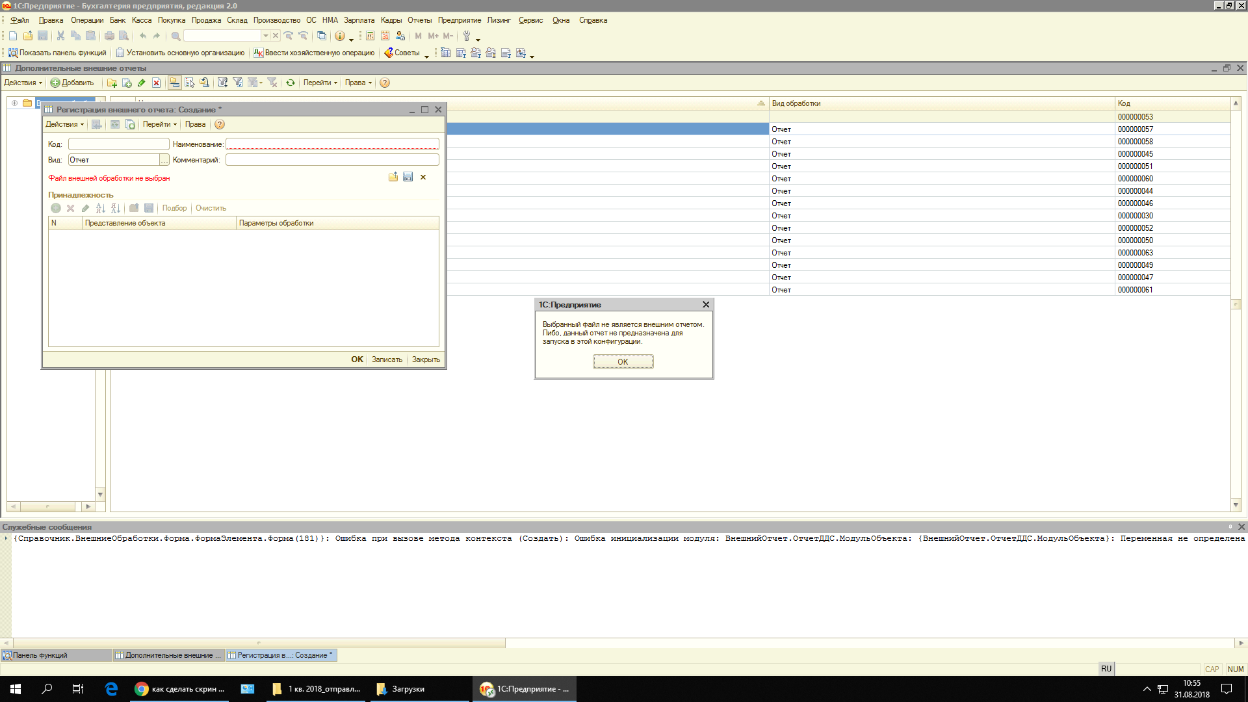Click 1С:Предприятие taskbar button
Viewport: 1248px width, 702px height.
[525, 689]
